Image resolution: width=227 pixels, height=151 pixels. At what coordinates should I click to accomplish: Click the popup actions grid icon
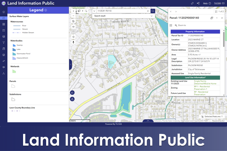click(x=171, y=25)
